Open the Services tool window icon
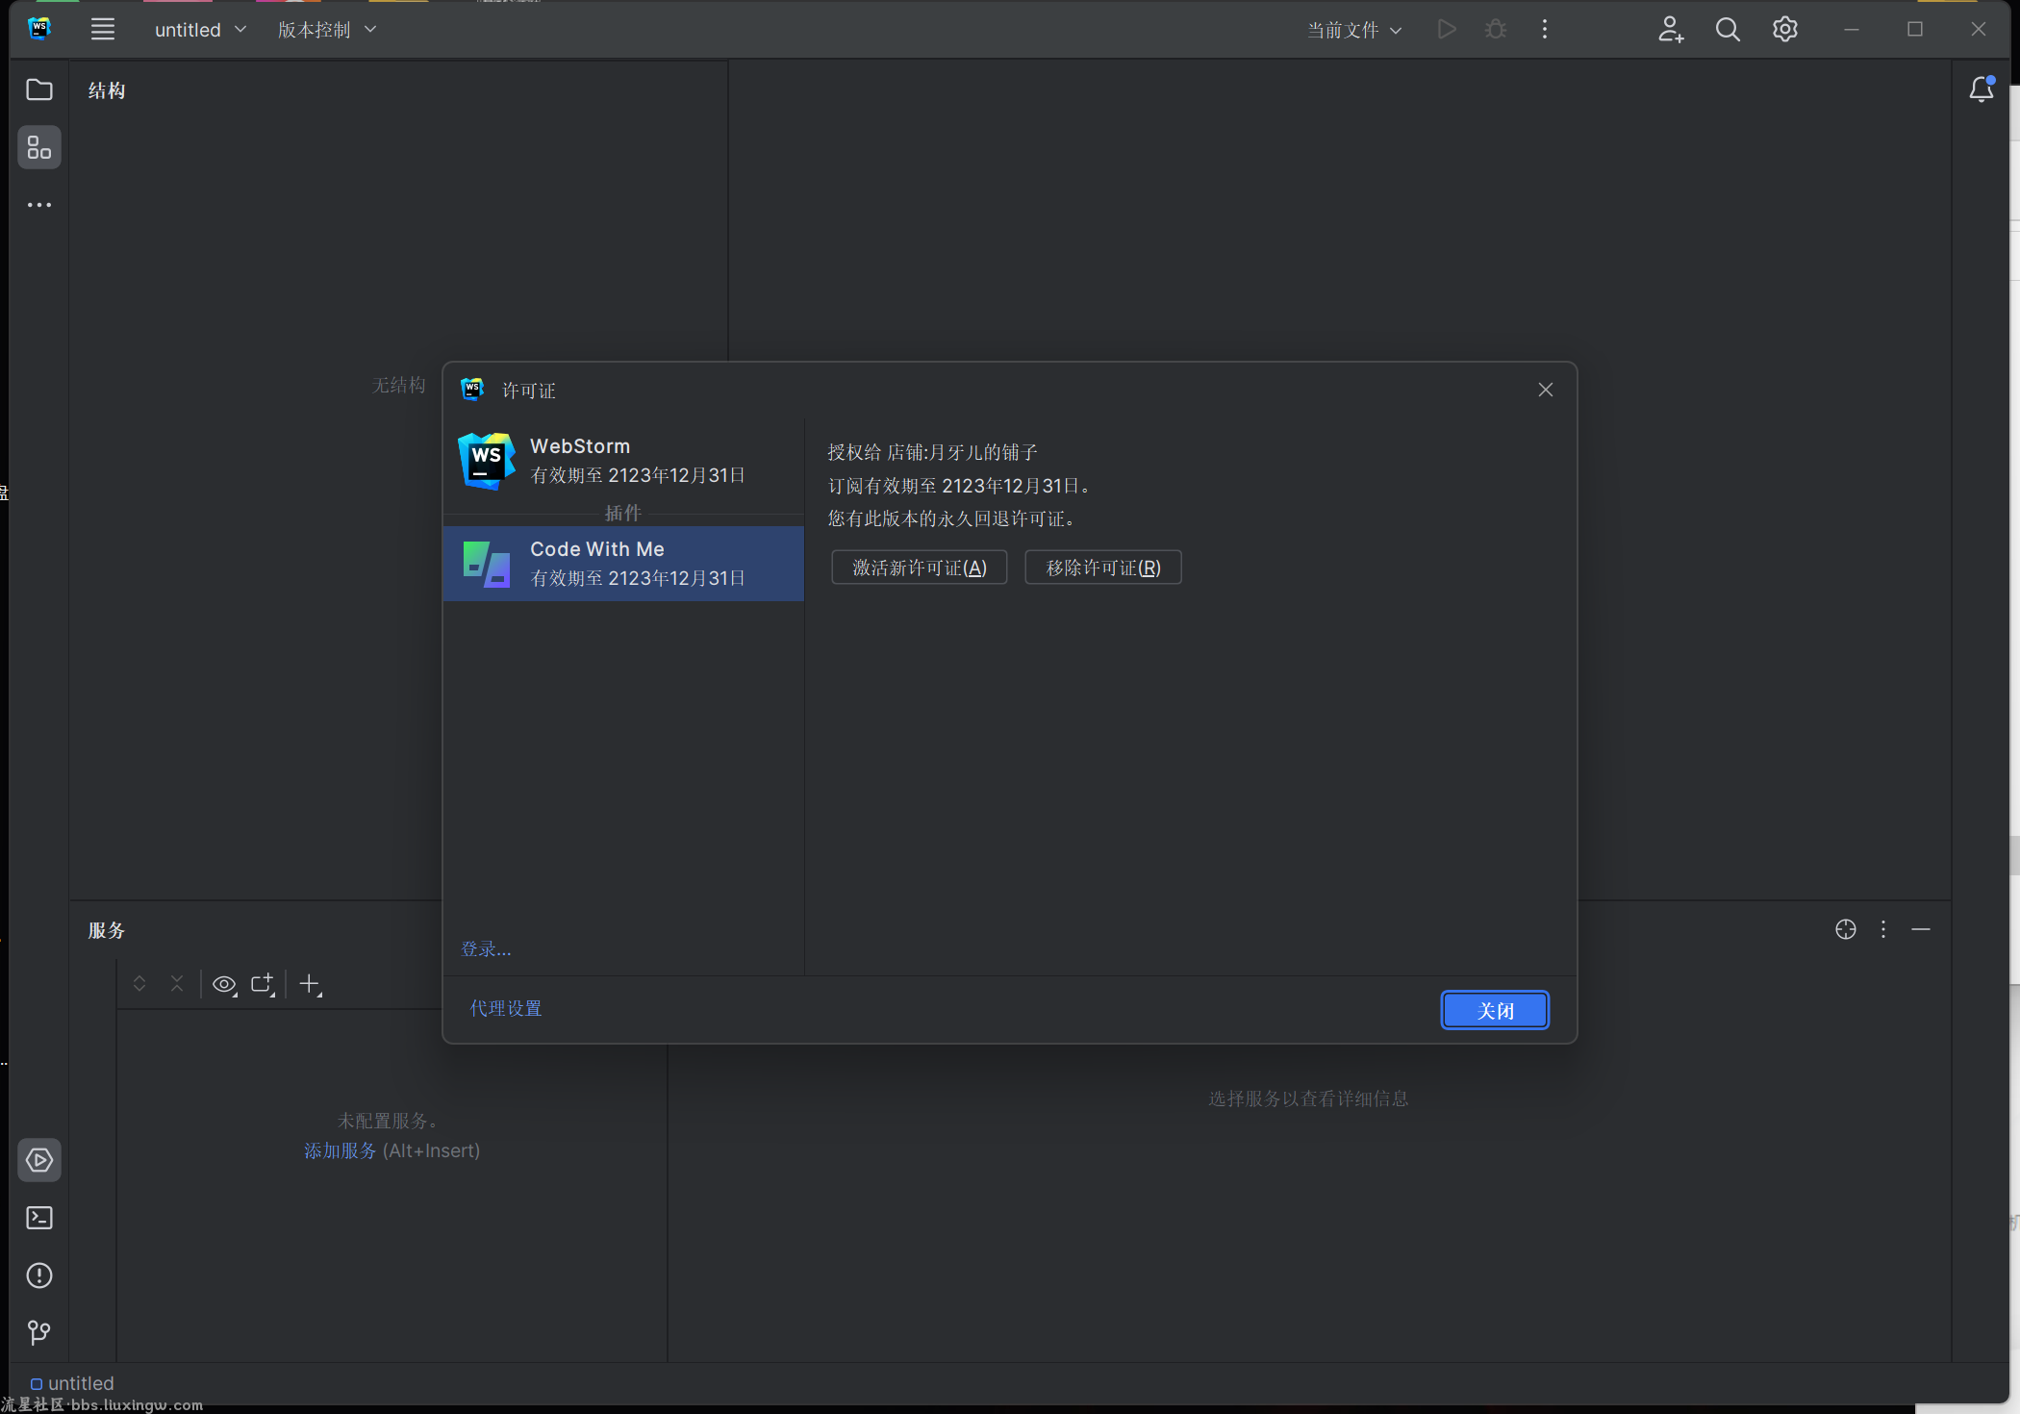The height and width of the screenshot is (1414, 2020). point(39,1160)
